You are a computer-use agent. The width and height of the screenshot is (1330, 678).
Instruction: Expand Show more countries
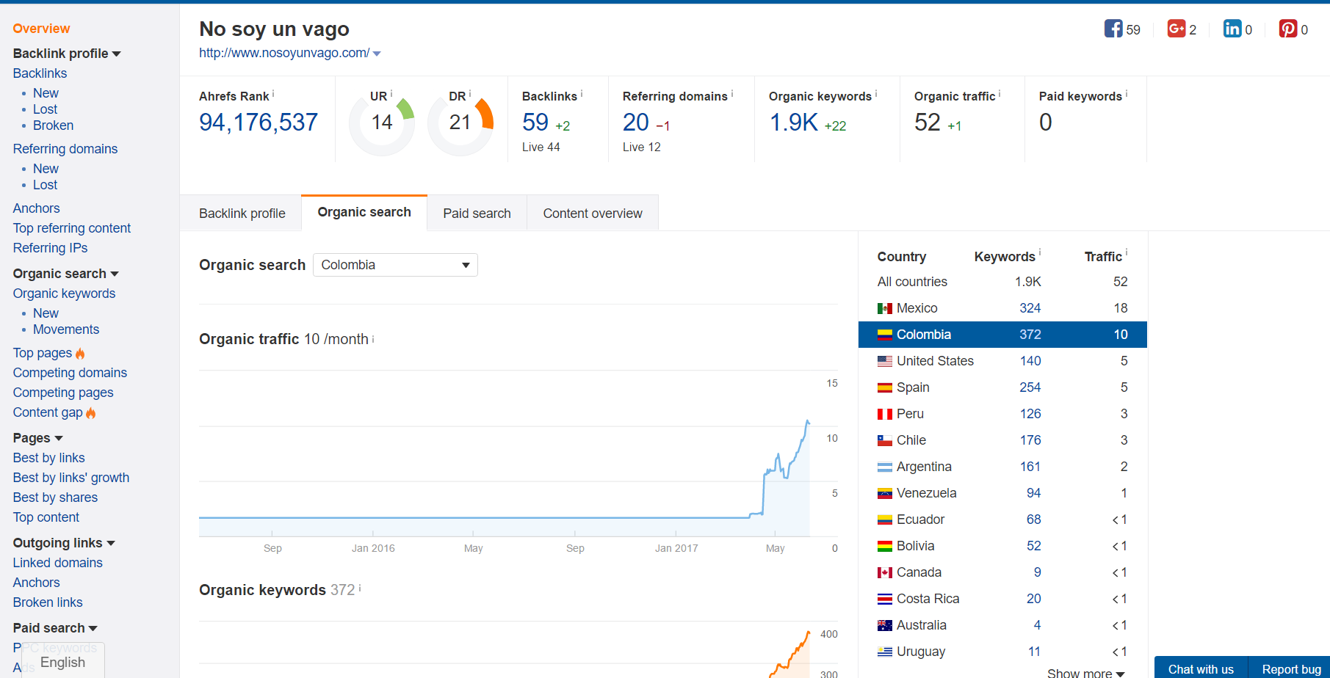click(x=1085, y=674)
